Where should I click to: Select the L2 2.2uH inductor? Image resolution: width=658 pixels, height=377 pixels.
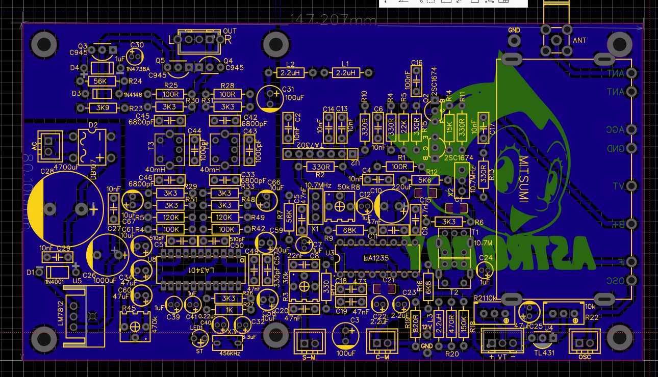click(x=290, y=73)
